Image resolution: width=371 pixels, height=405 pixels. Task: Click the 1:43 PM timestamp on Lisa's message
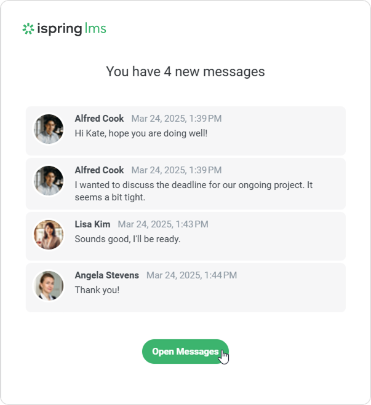[x=163, y=224]
